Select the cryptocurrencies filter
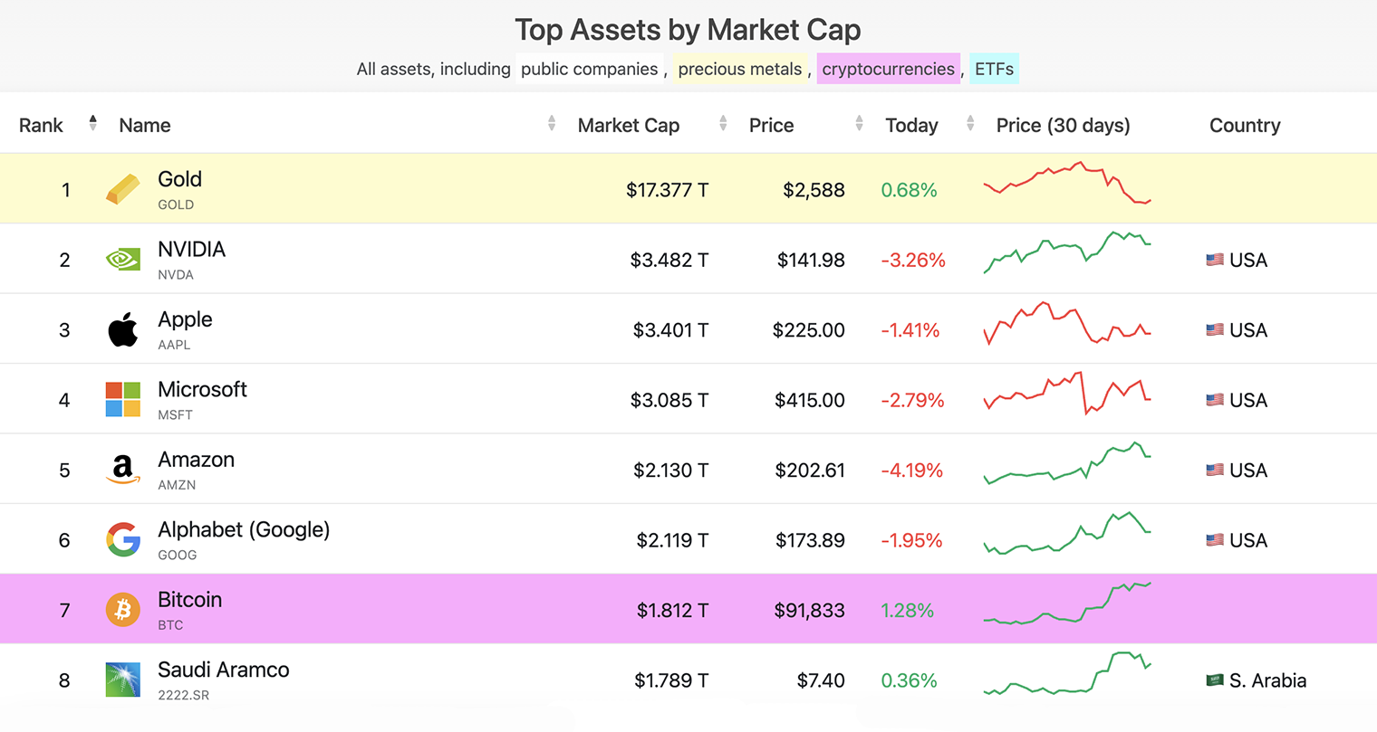 (x=888, y=69)
